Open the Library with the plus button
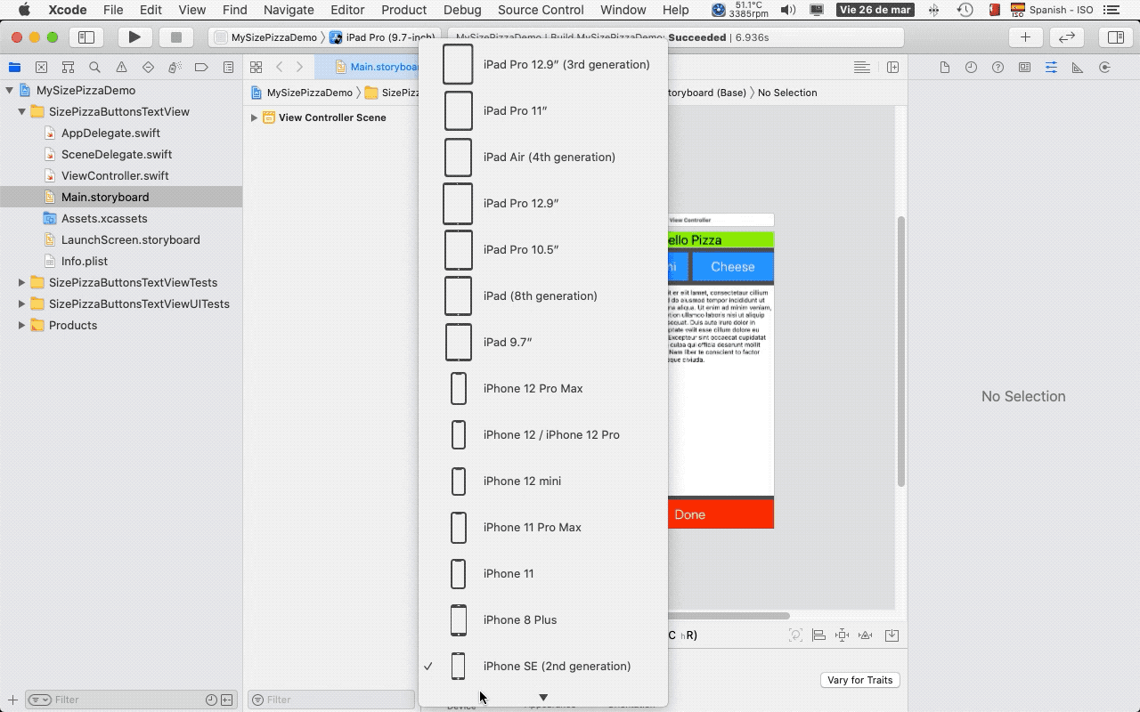This screenshot has width=1140, height=712. click(1025, 37)
